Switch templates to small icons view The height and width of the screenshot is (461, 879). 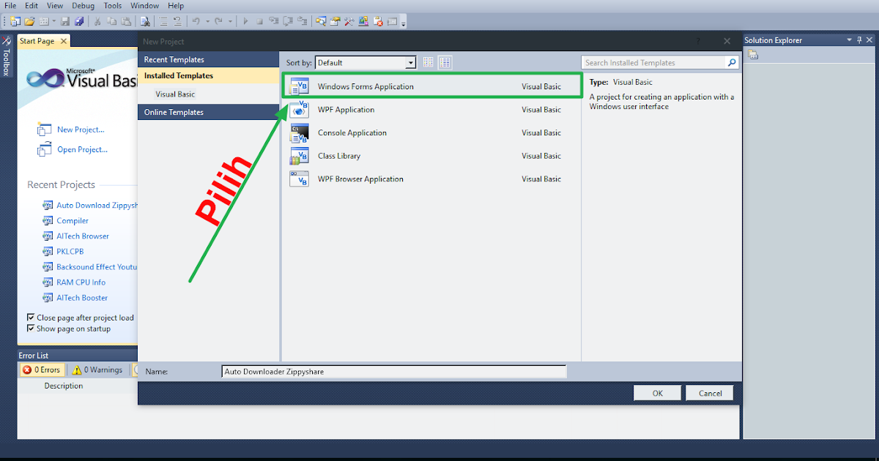(428, 62)
